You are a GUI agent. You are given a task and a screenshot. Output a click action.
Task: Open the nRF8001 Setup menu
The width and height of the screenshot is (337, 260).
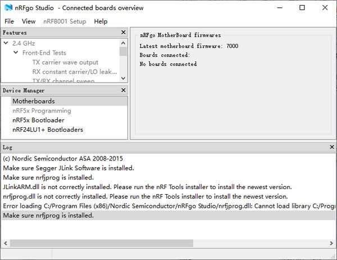(x=65, y=21)
